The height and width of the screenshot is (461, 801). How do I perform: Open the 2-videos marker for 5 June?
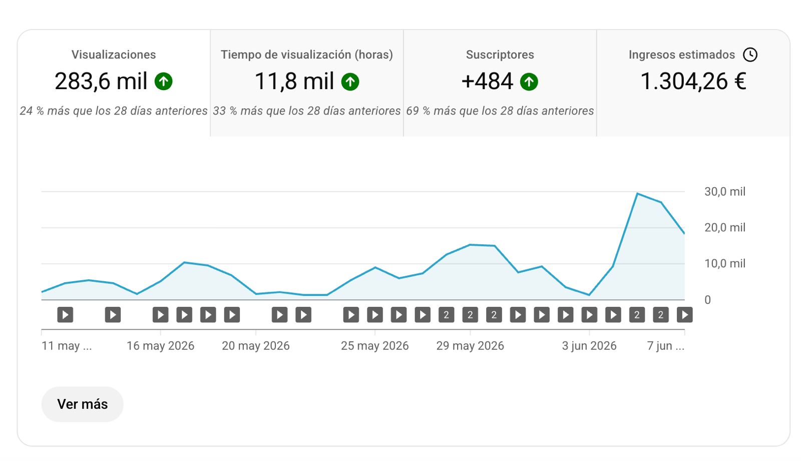637,315
